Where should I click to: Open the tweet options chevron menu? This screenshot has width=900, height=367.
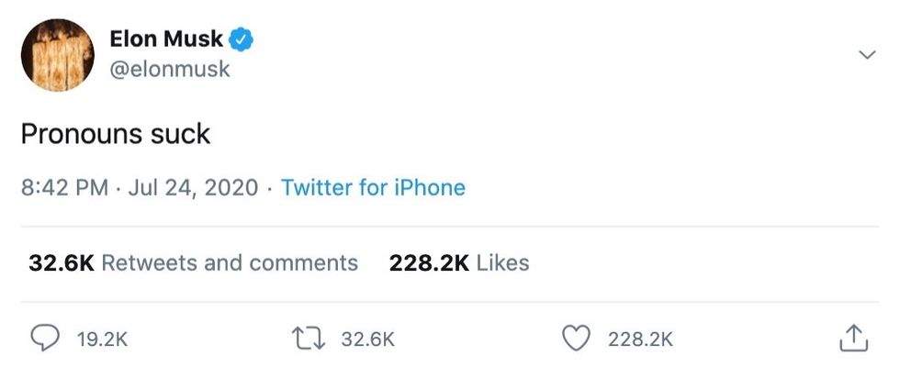click(866, 56)
